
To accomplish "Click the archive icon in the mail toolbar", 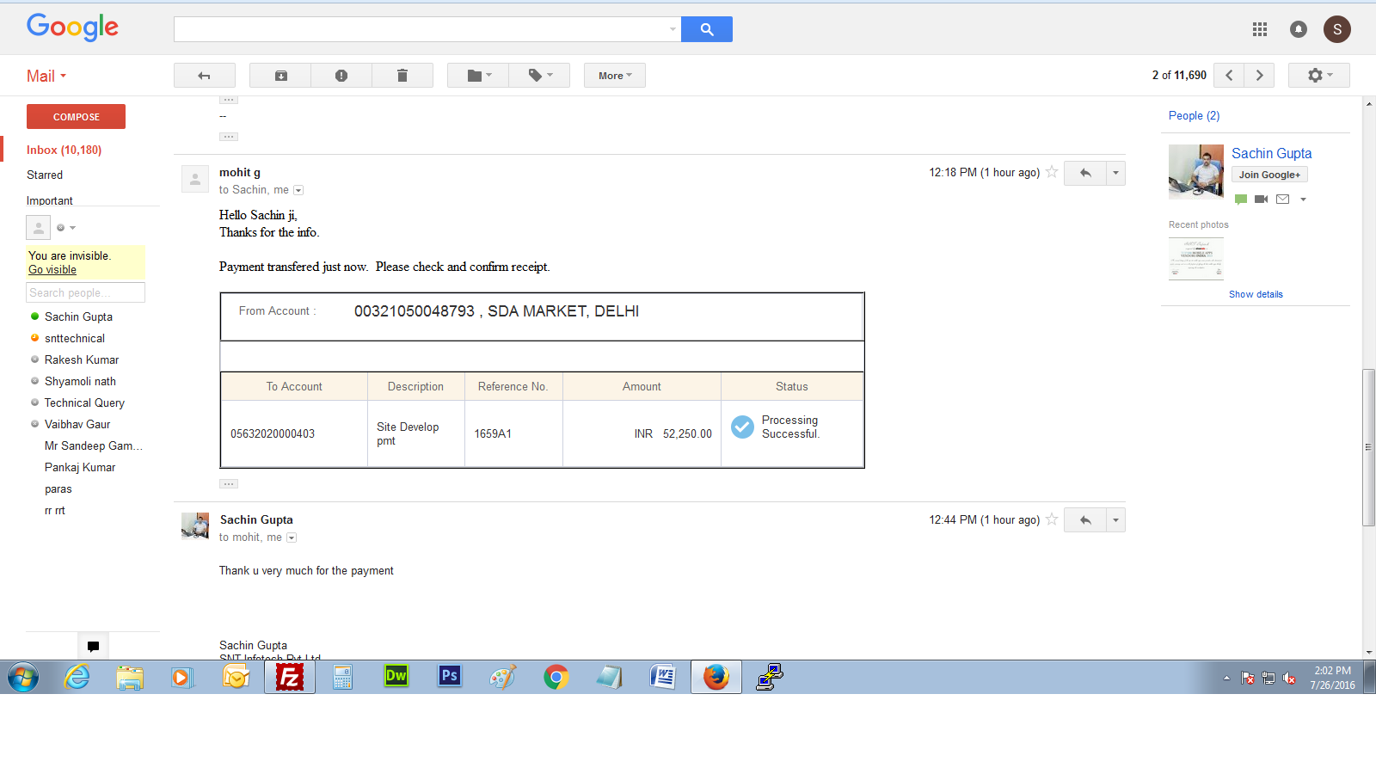I will (x=280, y=76).
